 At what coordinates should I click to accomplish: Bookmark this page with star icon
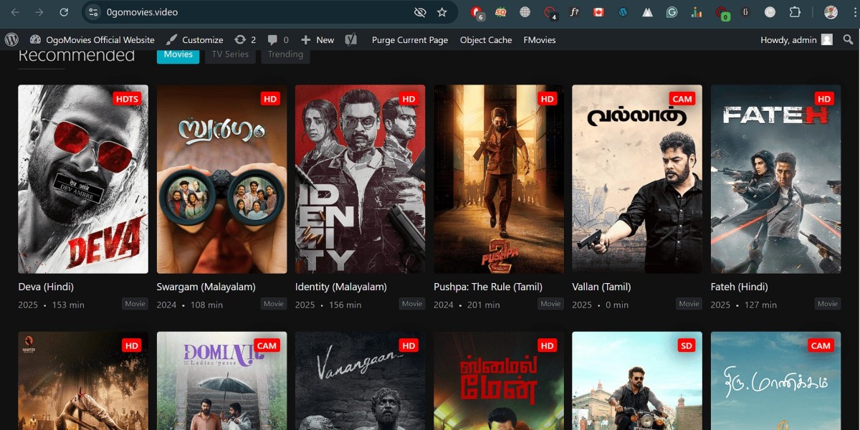click(441, 12)
